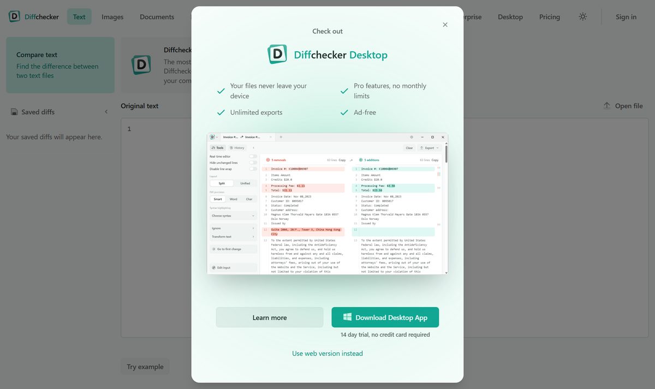Click the Windows icon on Download button

click(x=347, y=317)
